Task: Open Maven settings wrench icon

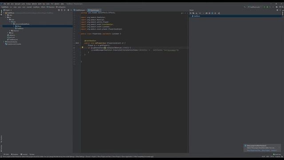Action: [x=219, y=13]
